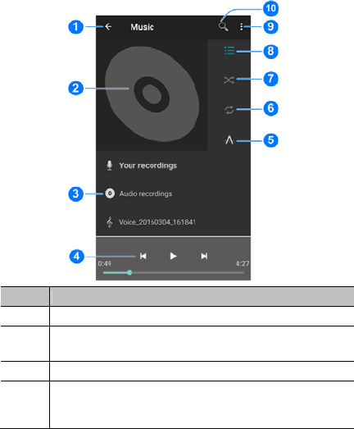Select the Your recordings artist row
Screen dimensions: 354x429
(x=173, y=166)
